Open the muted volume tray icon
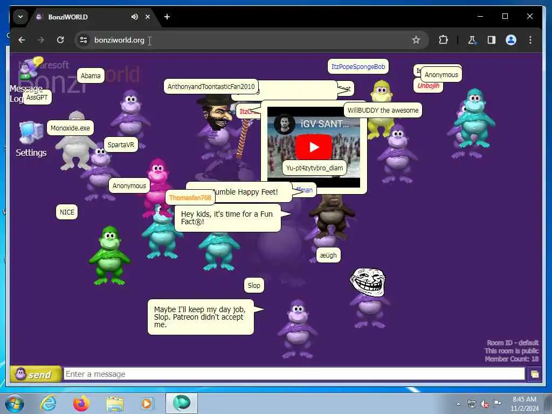The height and width of the screenshot is (414, 552). pos(485,404)
